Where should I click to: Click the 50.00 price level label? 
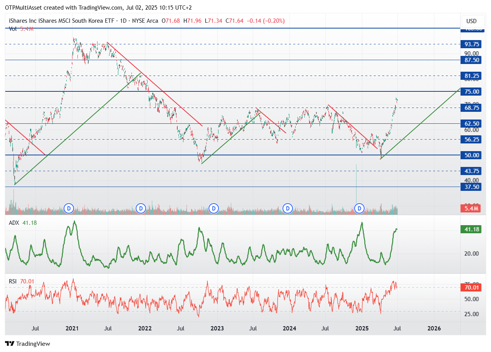pyautogui.click(x=471, y=155)
